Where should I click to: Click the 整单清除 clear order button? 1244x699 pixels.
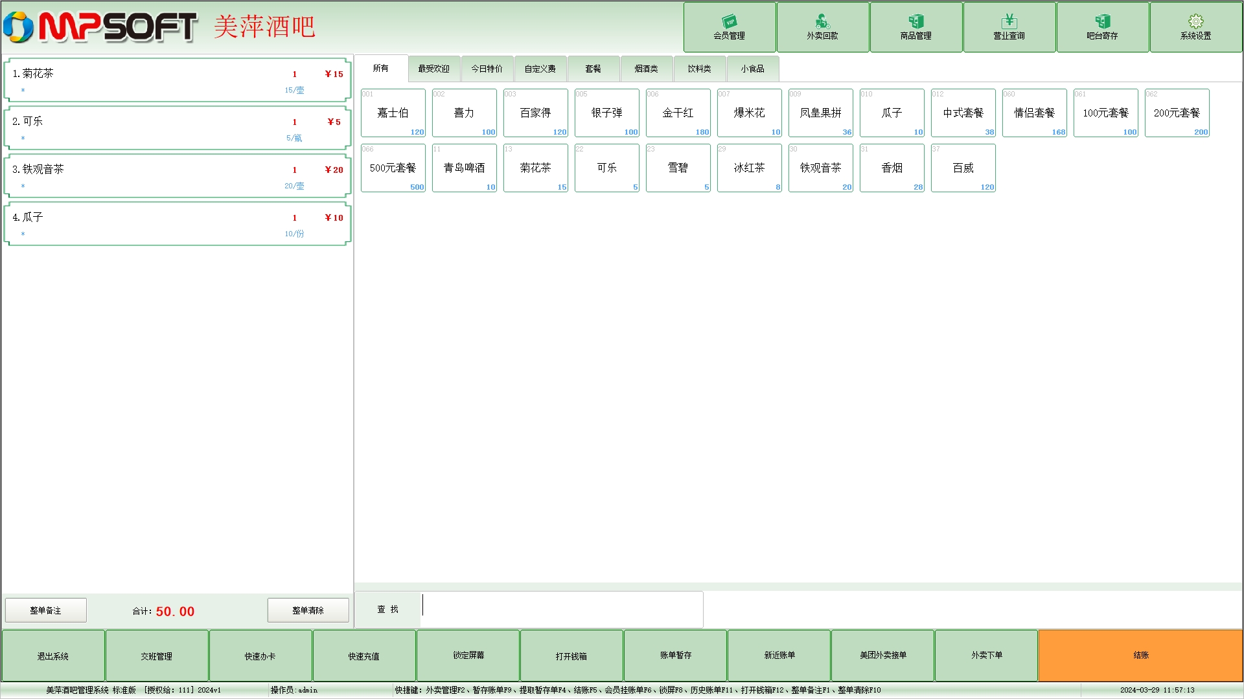(x=308, y=610)
